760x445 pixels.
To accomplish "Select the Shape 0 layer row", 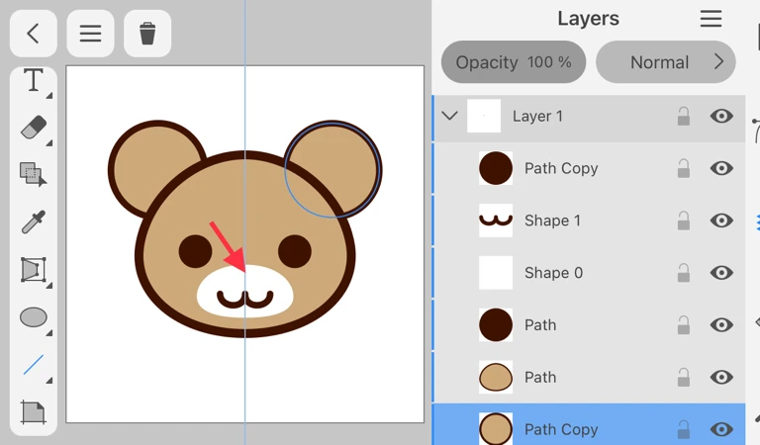I will pos(584,273).
